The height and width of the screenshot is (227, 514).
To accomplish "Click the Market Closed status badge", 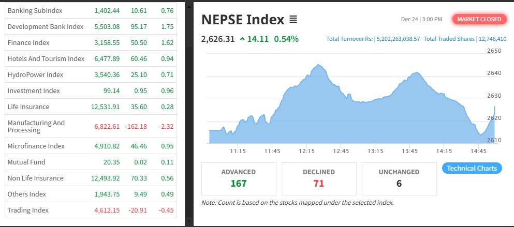I will pos(479,19).
